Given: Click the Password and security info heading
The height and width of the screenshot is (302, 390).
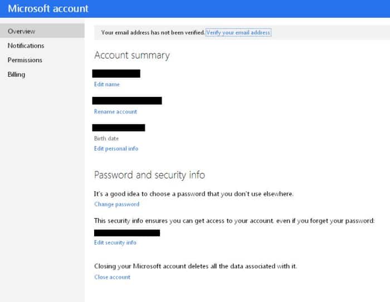Looking at the screenshot, I should click(x=149, y=175).
